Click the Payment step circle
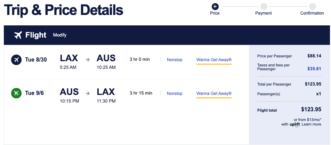Screen dimensions: 331x145 tap(264, 6)
